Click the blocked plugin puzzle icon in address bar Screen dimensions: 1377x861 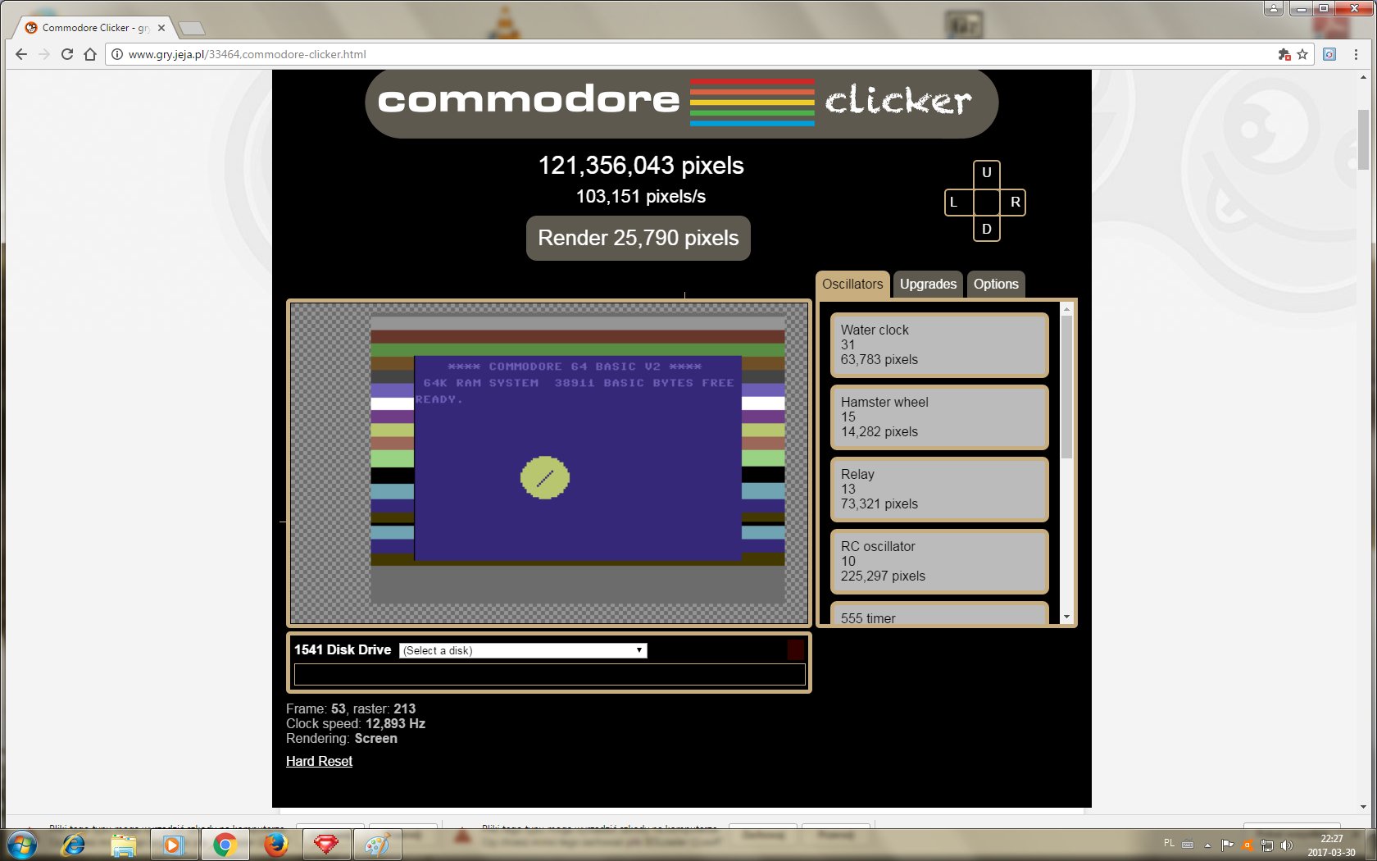[x=1284, y=54]
